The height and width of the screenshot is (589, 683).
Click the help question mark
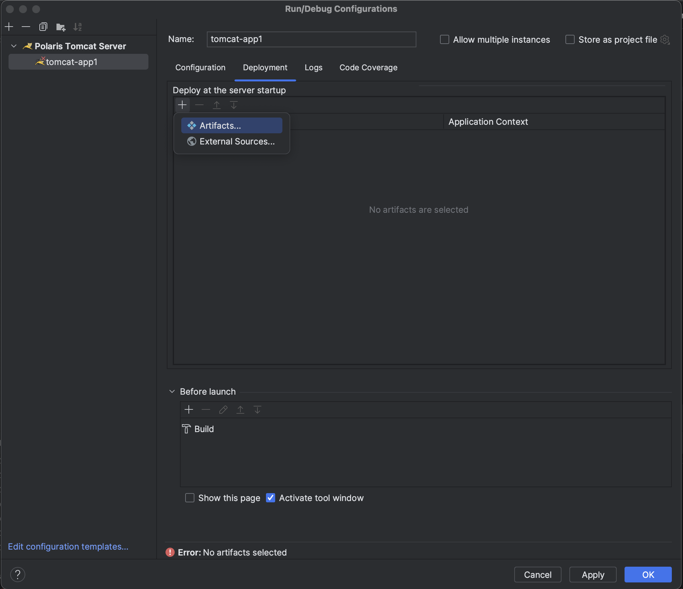(18, 574)
